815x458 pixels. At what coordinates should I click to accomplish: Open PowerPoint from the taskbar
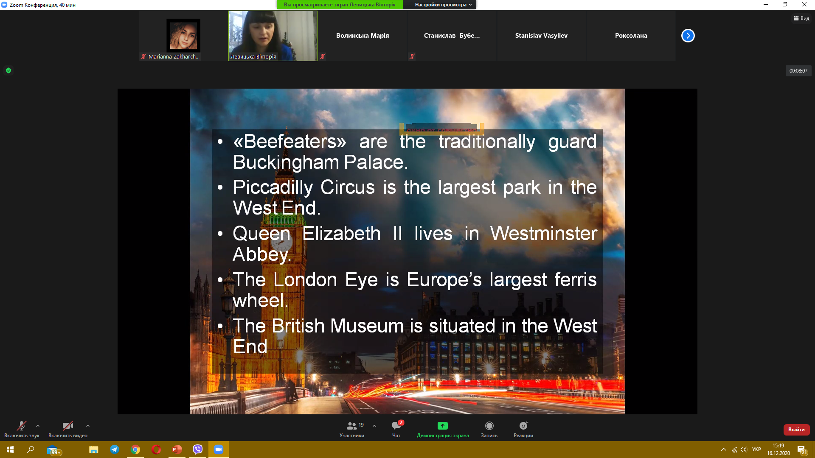tap(177, 450)
